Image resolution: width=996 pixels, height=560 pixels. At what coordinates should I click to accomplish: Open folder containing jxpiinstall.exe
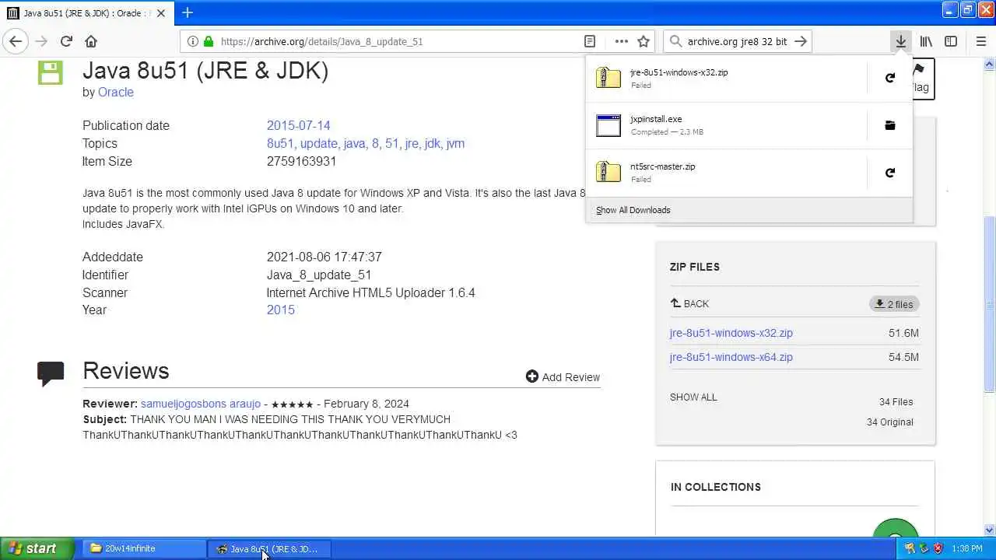[890, 125]
